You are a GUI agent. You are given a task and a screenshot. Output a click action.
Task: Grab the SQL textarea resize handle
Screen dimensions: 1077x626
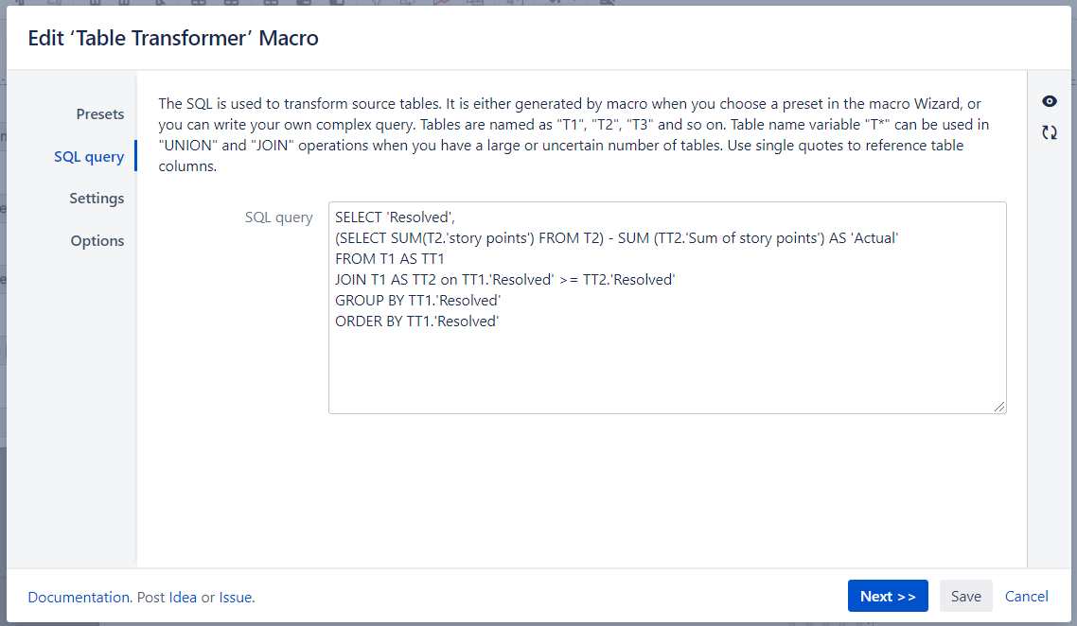999,407
